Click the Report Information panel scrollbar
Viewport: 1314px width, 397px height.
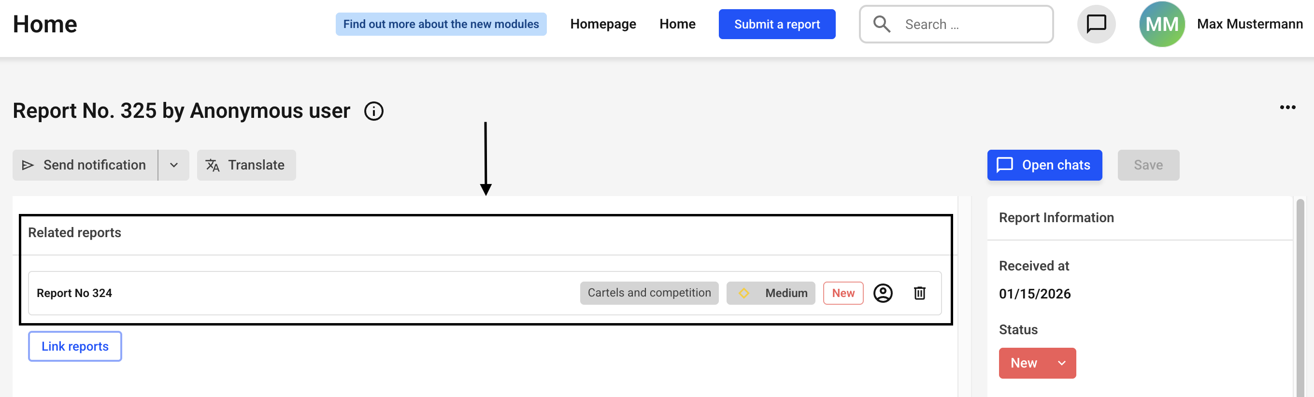tap(1300, 296)
